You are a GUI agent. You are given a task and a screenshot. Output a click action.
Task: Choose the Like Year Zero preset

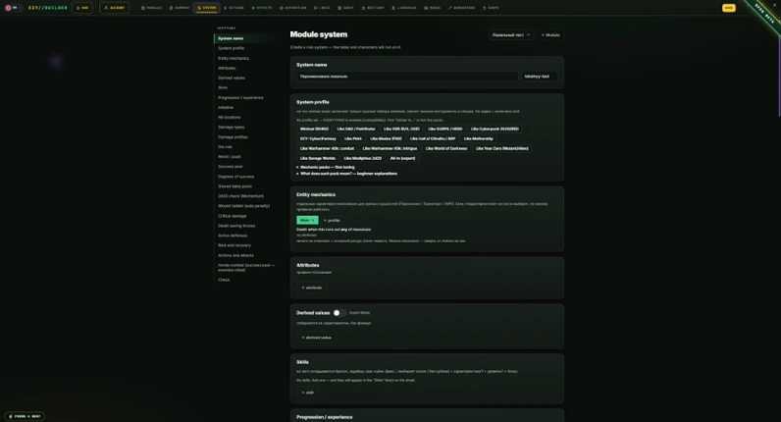[502, 148]
